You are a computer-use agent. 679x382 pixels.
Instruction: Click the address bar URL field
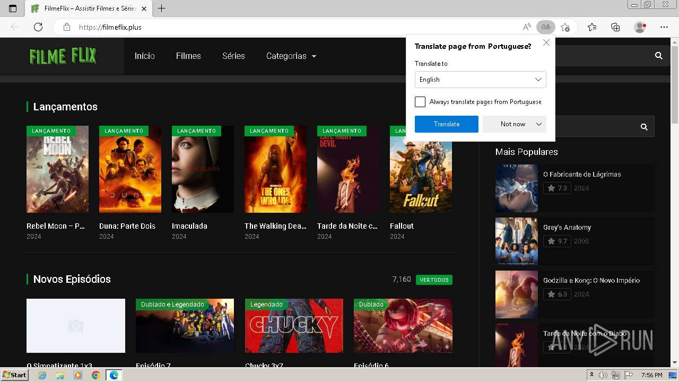(x=297, y=27)
